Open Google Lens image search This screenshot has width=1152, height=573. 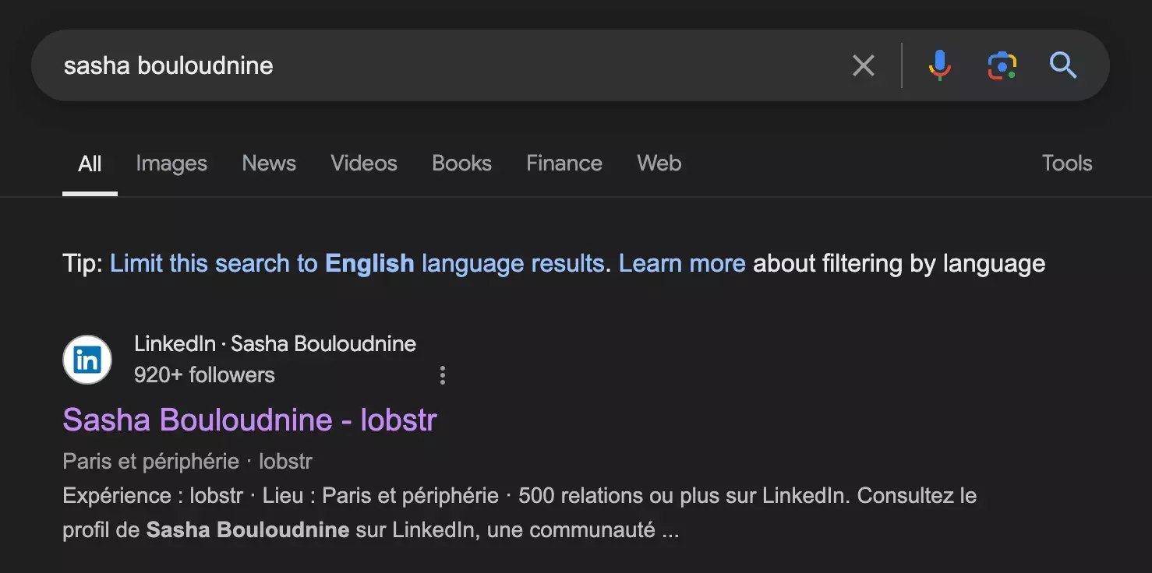tap(1002, 65)
